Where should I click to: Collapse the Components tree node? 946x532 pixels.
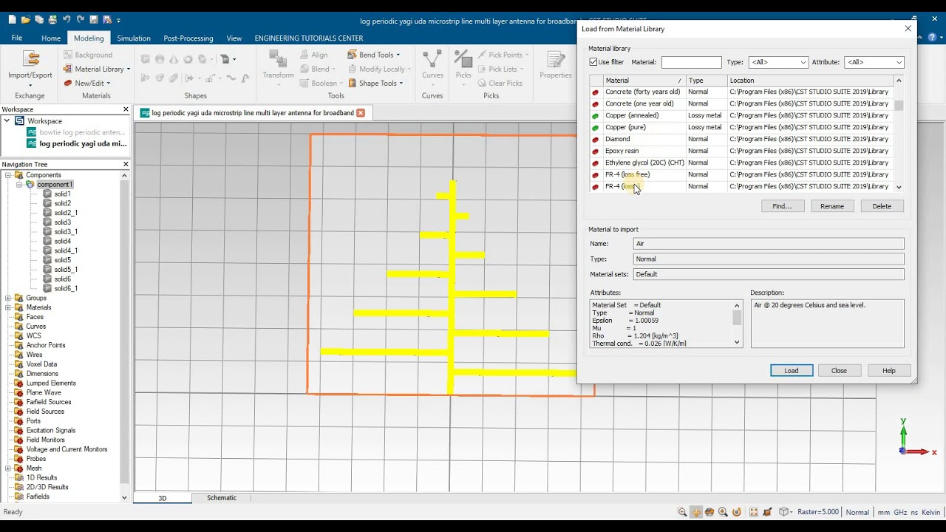[x=8, y=175]
